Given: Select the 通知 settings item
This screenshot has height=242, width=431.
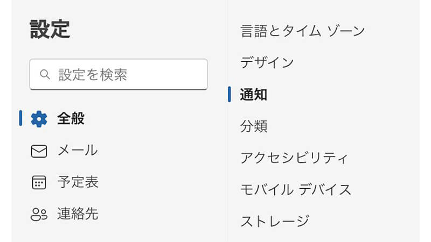Looking at the screenshot, I should pos(254,95).
